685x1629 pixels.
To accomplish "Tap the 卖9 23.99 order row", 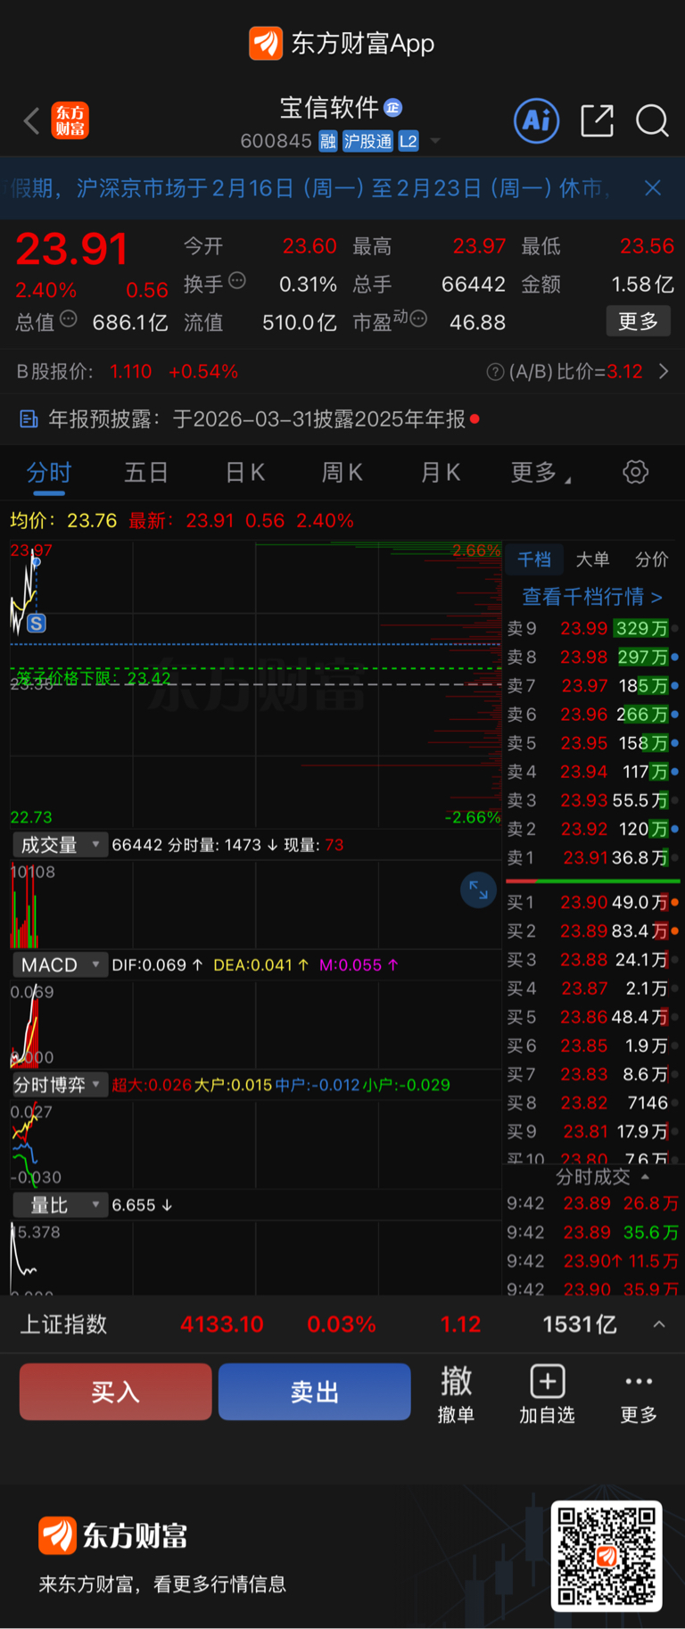I will pyautogui.click(x=593, y=628).
